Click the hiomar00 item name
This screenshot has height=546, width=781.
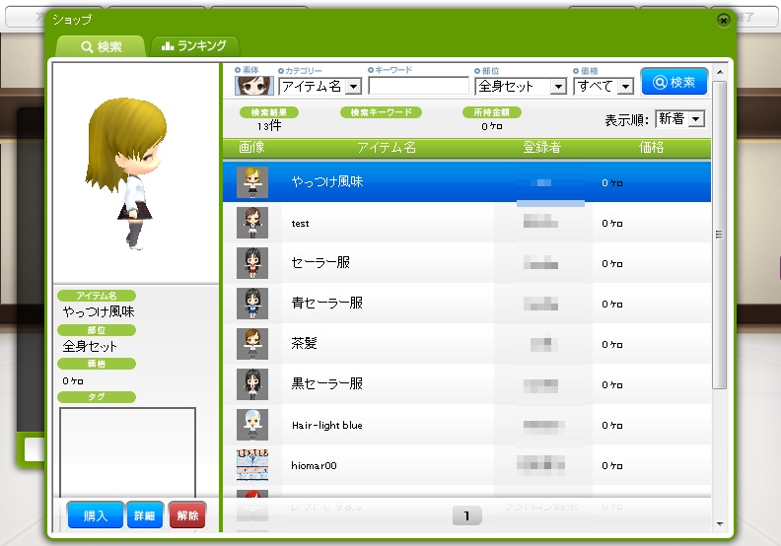pyautogui.click(x=314, y=465)
